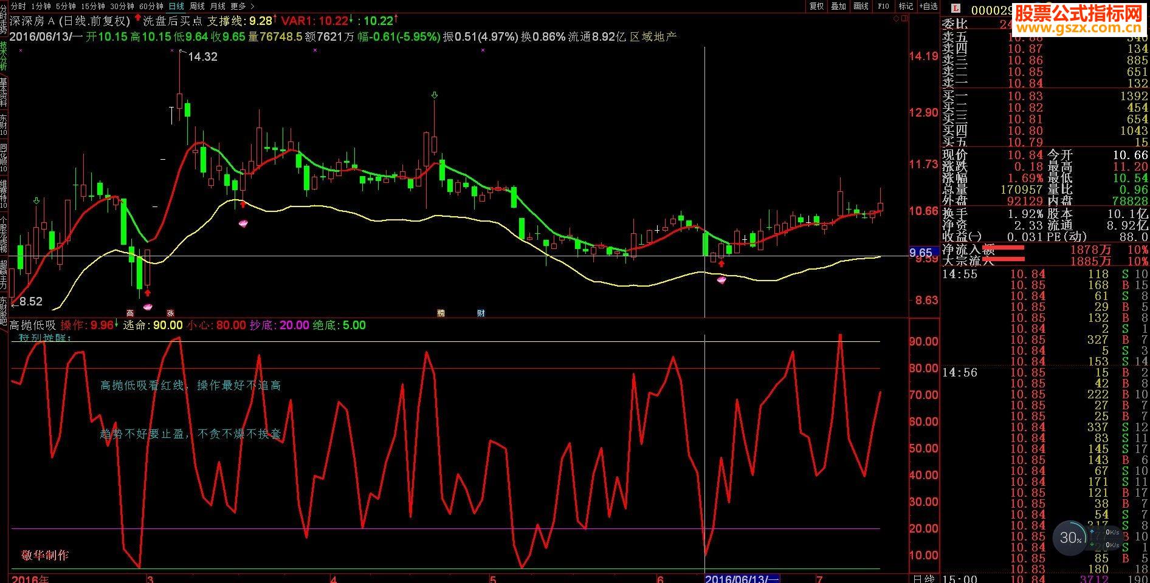The height and width of the screenshot is (583, 1150).
Task: Switch to 月线 monthly chart
Action: (217, 6)
